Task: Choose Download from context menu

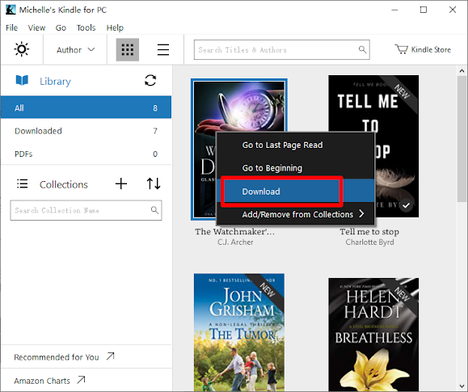Action: (295, 192)
